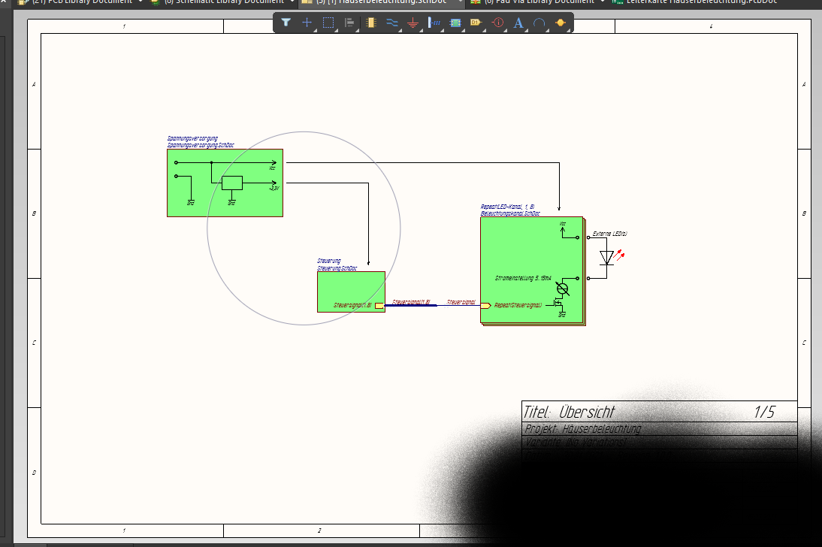Click the yellow Place Port icon
This screenshot has width=822, height=547.
(476, 23)
